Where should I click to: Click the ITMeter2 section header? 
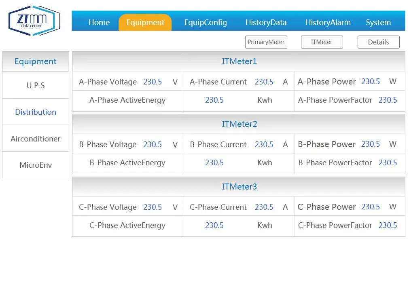click(239, 124)
